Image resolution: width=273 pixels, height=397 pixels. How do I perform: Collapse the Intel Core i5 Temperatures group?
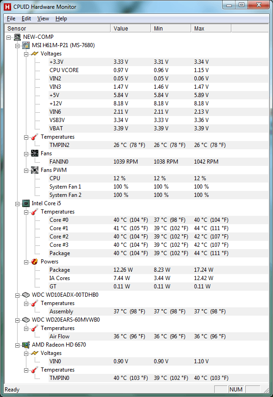point(26,212)
